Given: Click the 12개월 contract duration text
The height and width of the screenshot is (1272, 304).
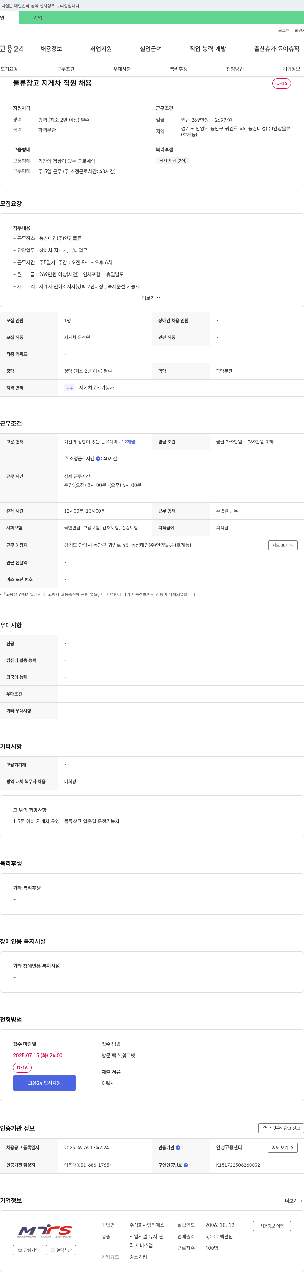Looking at the screenshot, I should [128, 442].
